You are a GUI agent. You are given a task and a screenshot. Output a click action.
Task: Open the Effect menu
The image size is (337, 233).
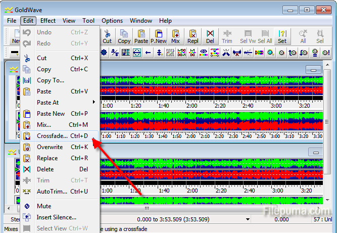tap(48, 21)
